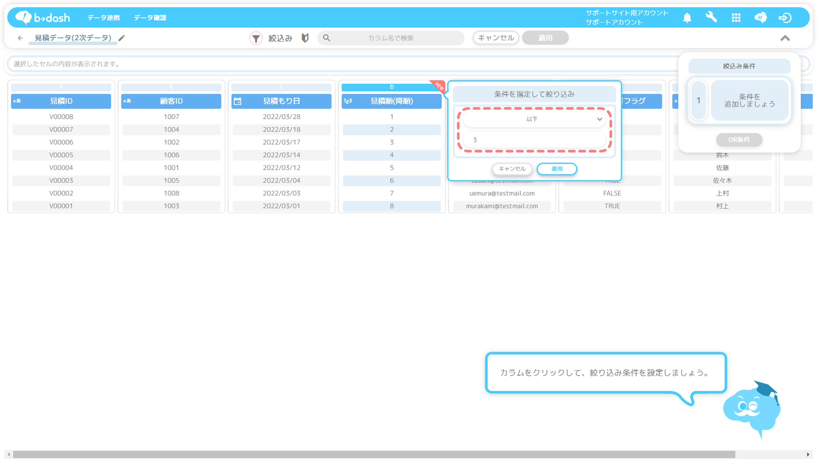The width and height of the screenshot is (817, 459).
Task: Click the logout arrow icon
Action: pos(785,18)
